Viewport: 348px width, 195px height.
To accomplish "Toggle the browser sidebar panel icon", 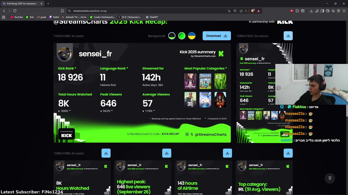I will (322, 11).
